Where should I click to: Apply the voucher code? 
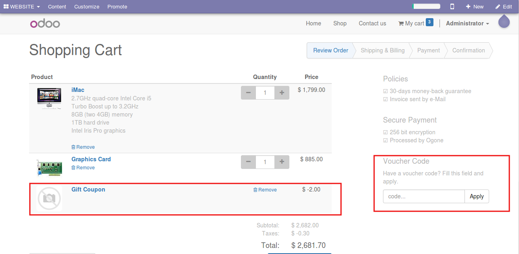pyautogui.click(x=477, y=196)
